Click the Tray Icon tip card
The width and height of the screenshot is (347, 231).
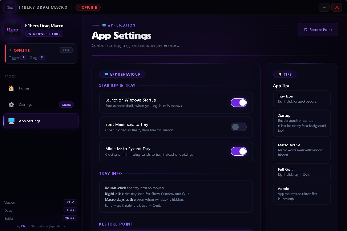tap(302, 99)
